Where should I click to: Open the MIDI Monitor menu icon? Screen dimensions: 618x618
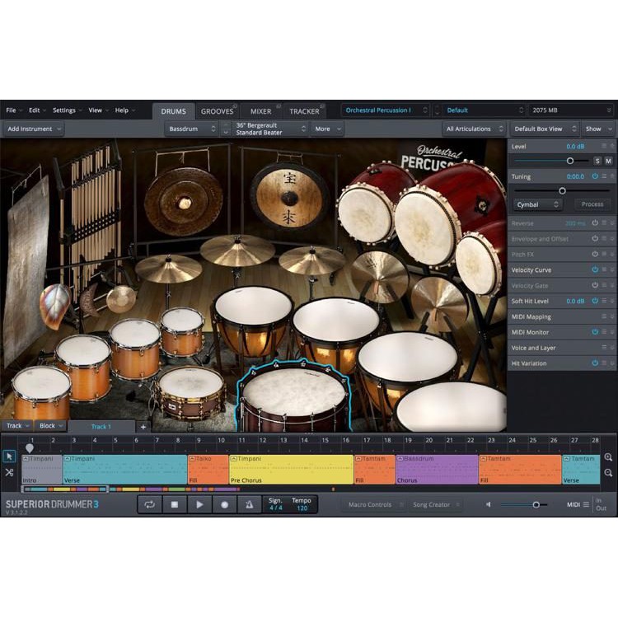tap(603, 332)
